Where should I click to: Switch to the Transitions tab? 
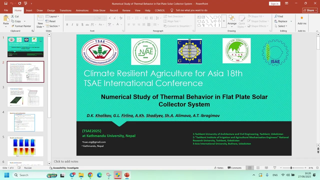tap(65, 10)
